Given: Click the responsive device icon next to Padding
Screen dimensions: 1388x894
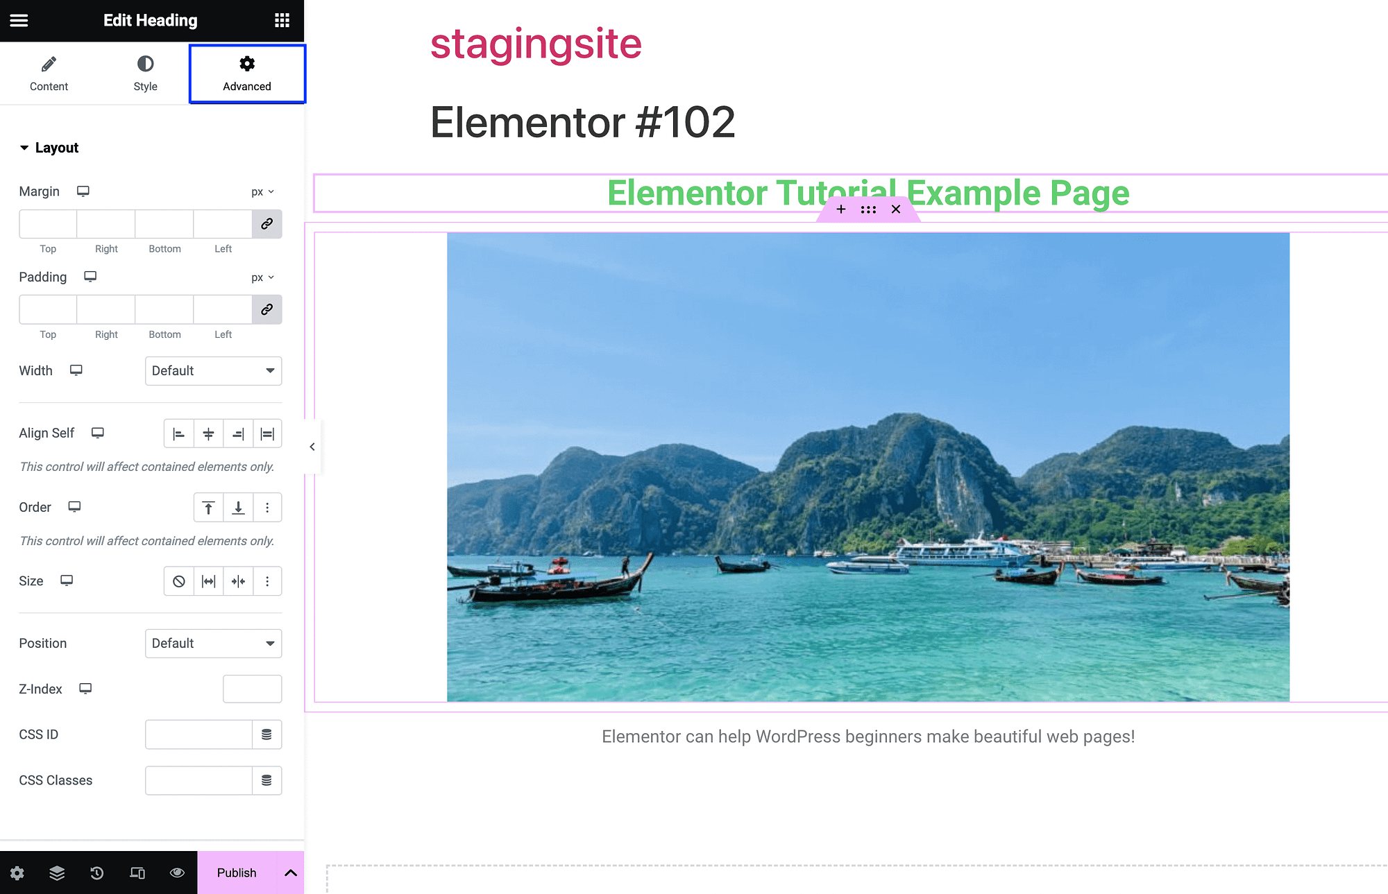Looking at the screenshot, I should pos(90,276).
